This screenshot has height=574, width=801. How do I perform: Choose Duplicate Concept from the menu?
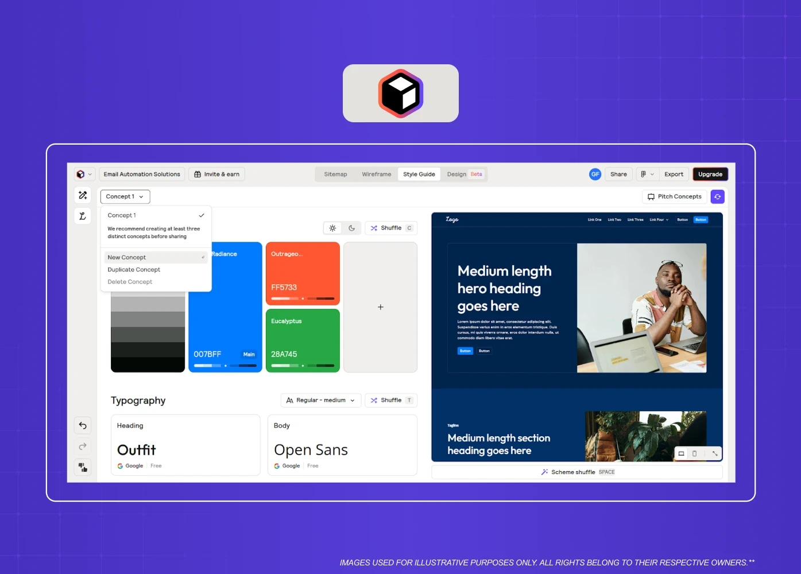point(156,270)
